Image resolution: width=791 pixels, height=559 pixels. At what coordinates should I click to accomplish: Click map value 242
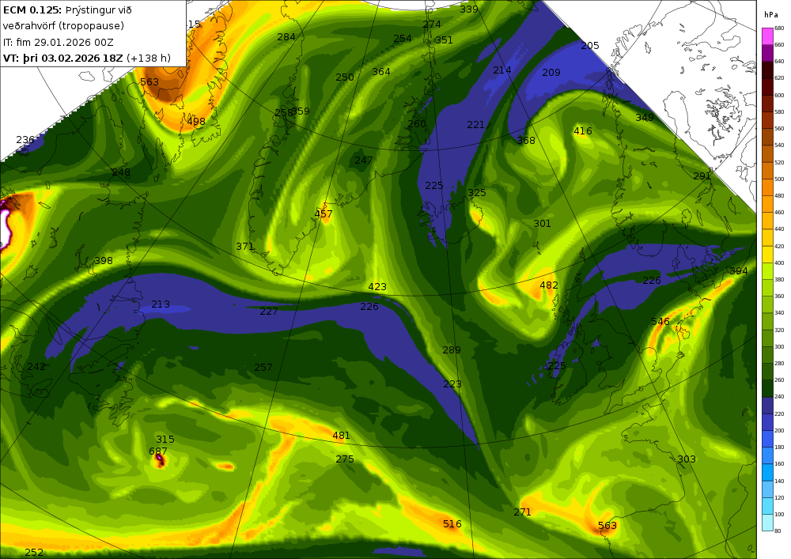tap(36, 366)
